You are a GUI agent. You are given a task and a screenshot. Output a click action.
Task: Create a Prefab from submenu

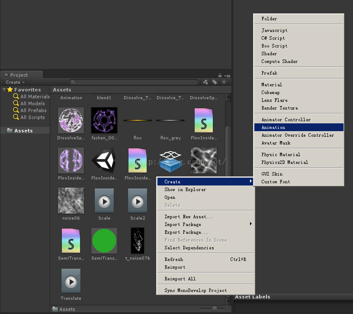click(299, 73)
